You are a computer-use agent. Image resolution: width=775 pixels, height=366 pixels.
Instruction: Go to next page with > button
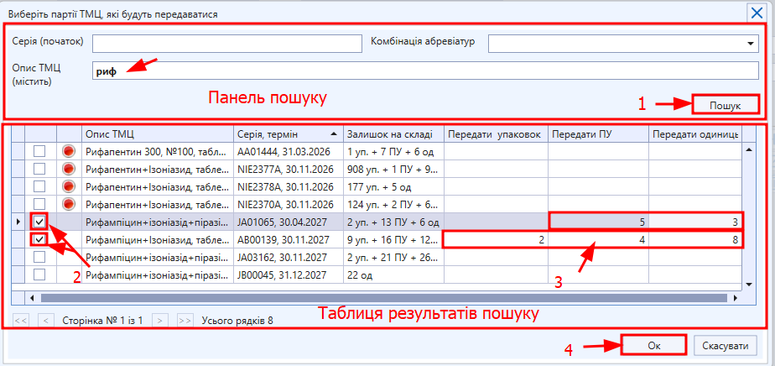159,320
